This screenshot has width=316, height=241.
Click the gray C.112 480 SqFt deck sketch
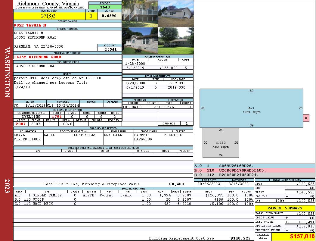coord(221,142)
